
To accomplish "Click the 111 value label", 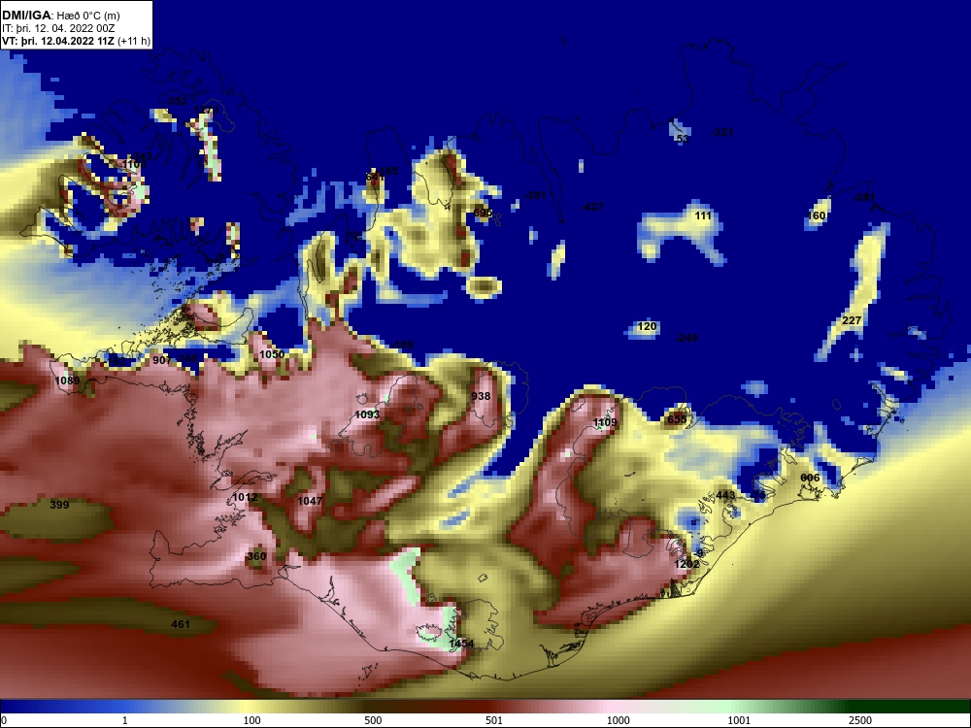I will click(703, 215).
